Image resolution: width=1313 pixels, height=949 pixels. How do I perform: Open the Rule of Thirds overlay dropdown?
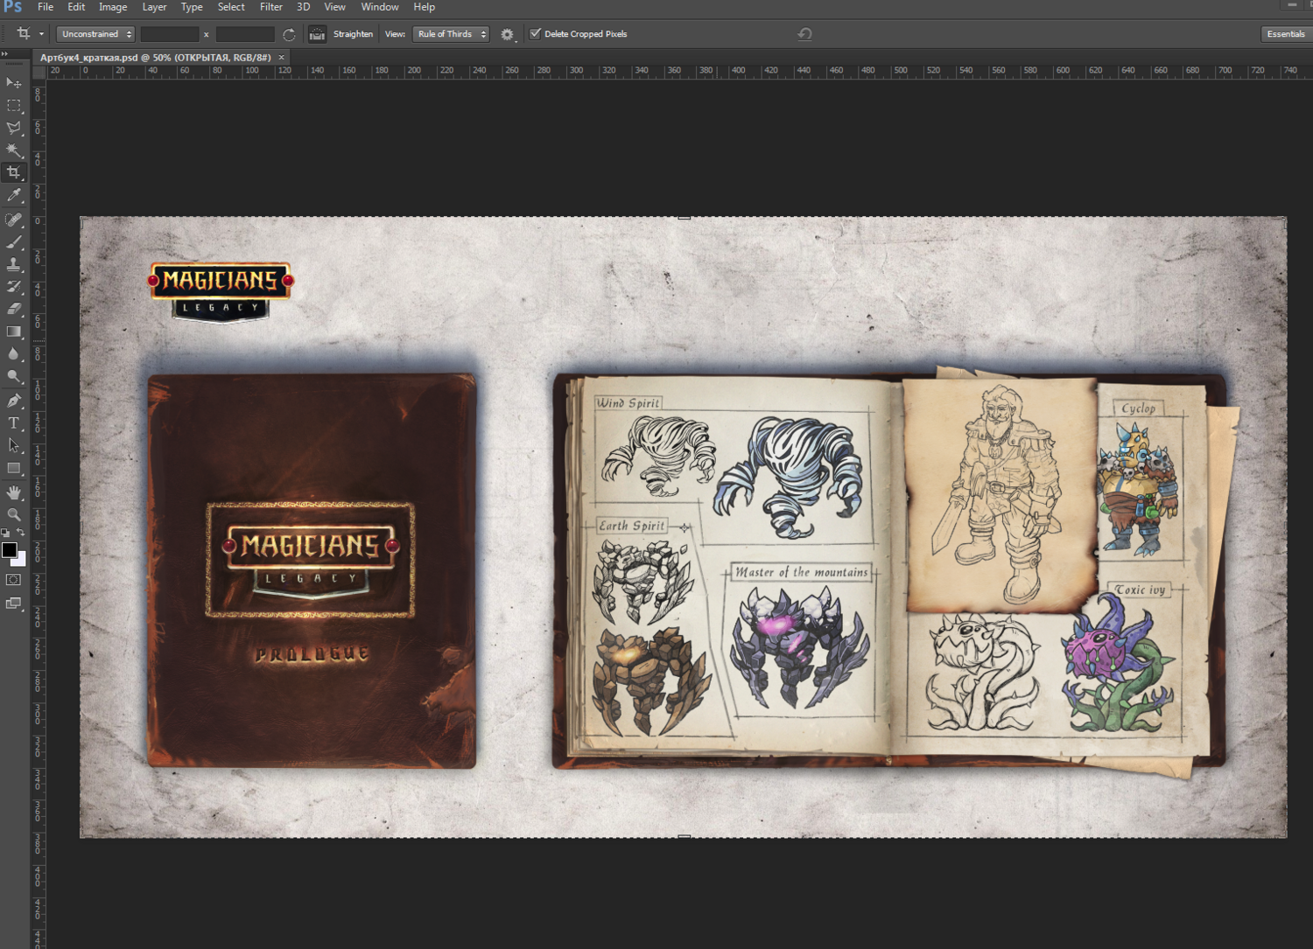[451, 34]
